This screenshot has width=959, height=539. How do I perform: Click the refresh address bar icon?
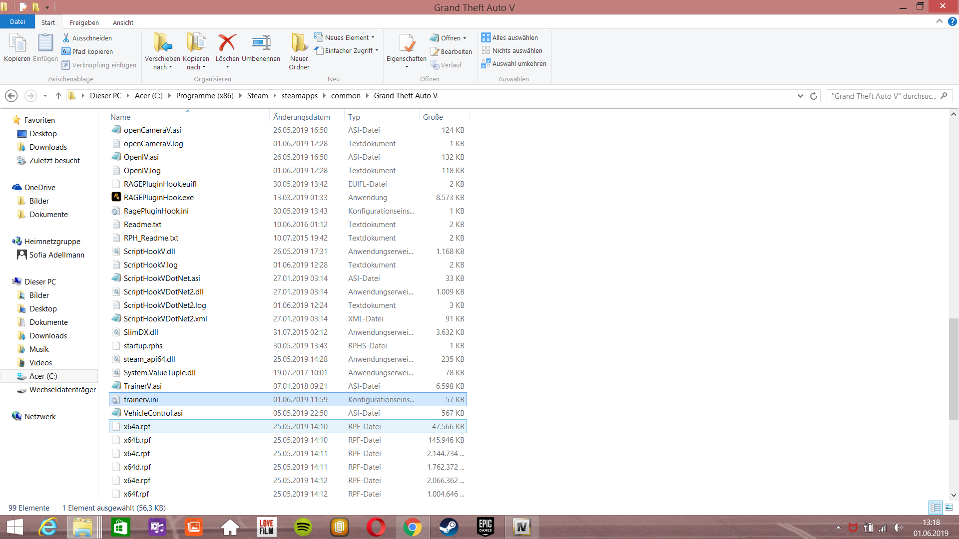[x=814, y=96]
